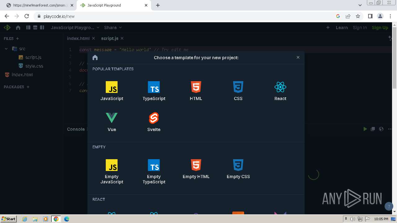Click the help question mark bubble
397x223 pixels.
click(389, 206)
